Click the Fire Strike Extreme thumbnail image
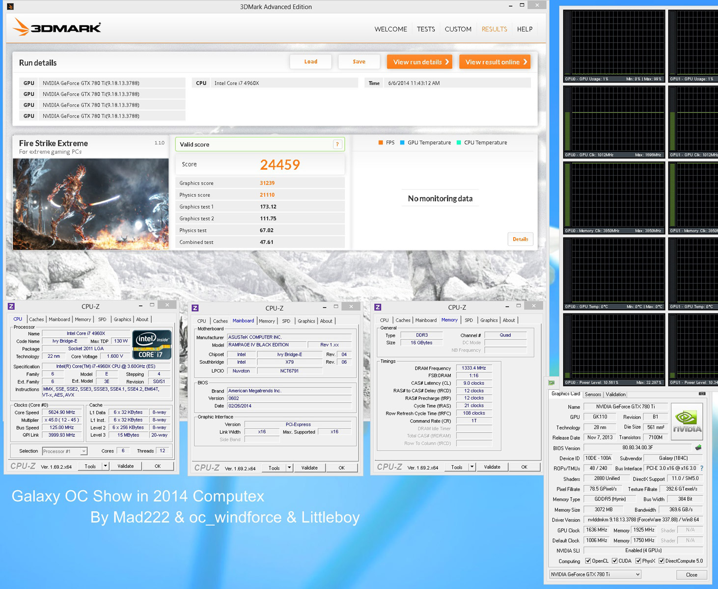 point(90,204)
